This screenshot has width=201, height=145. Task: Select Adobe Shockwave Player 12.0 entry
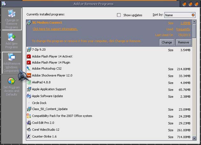pyautogui.click(x=109, y=76)
